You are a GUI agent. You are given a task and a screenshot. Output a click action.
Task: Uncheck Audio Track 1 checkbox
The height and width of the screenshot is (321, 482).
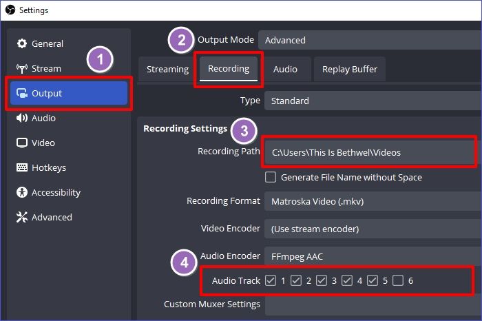[x=271, y=280]
